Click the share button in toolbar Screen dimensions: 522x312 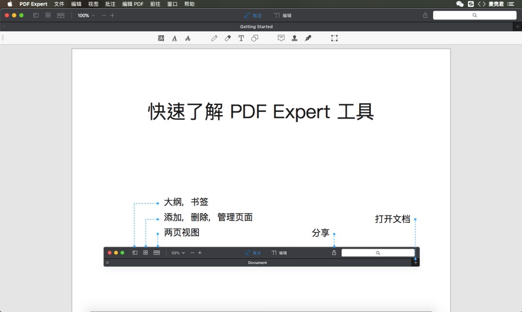tap(425, 15)
